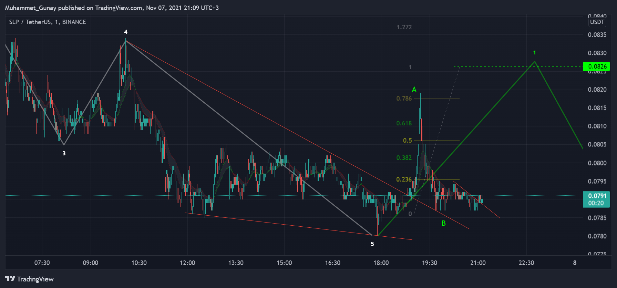This screenshot has height=288, width=617.
Task: Click the USDT currency label on price axis
Action: (597, 22)
